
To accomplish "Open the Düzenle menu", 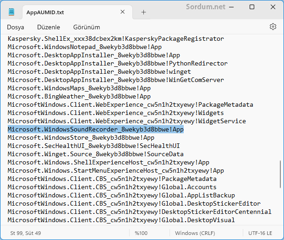I will pyautogui.click(x=49, y=27).
